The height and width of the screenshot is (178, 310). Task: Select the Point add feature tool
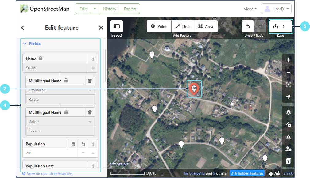coord(159,27)
